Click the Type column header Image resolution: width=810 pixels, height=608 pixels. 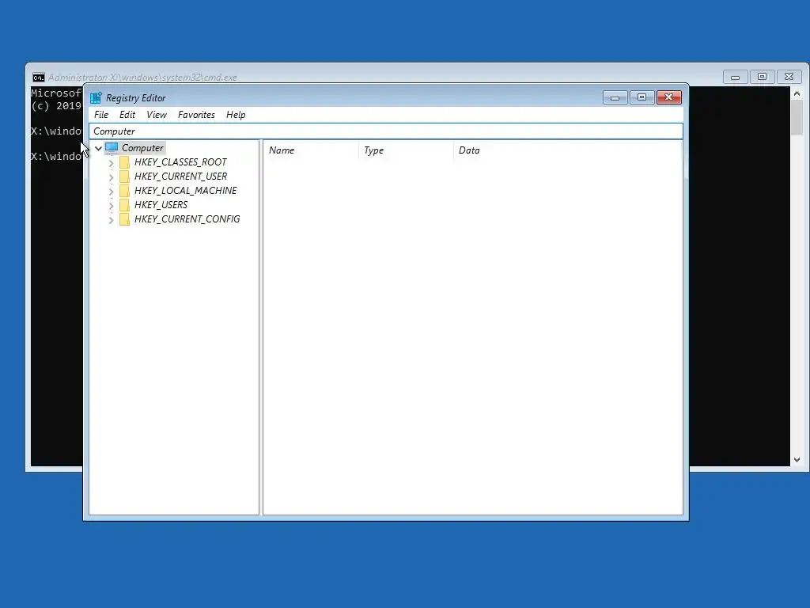click(x=406, y=150)
